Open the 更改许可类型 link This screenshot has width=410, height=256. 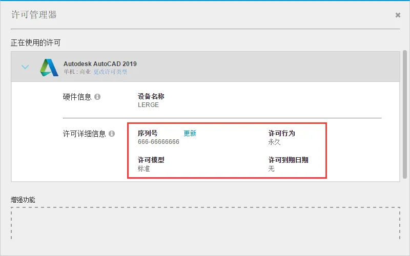point(110,72)
